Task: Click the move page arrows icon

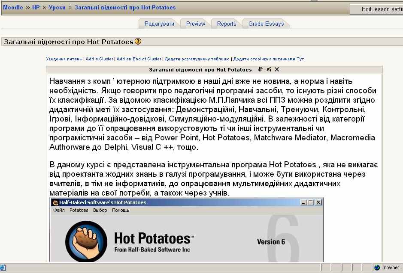Action: point(260,69)
